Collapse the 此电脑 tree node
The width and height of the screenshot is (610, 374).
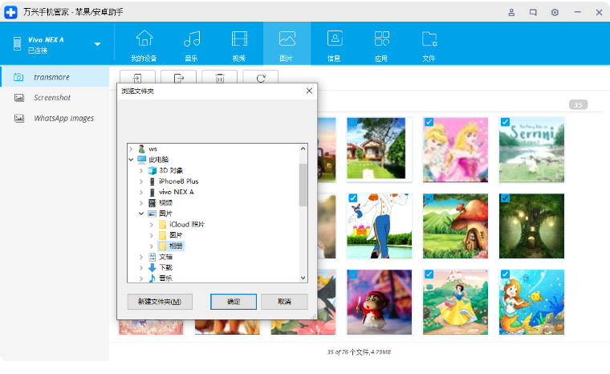click(x=132, y=160)
